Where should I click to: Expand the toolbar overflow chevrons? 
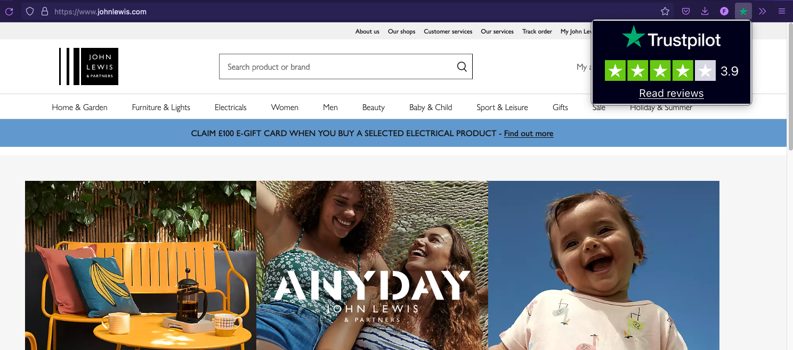pyautogui.click(x=763, y=11)
